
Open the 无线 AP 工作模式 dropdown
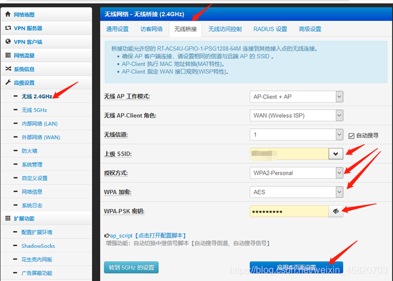(x=296, y=96)
